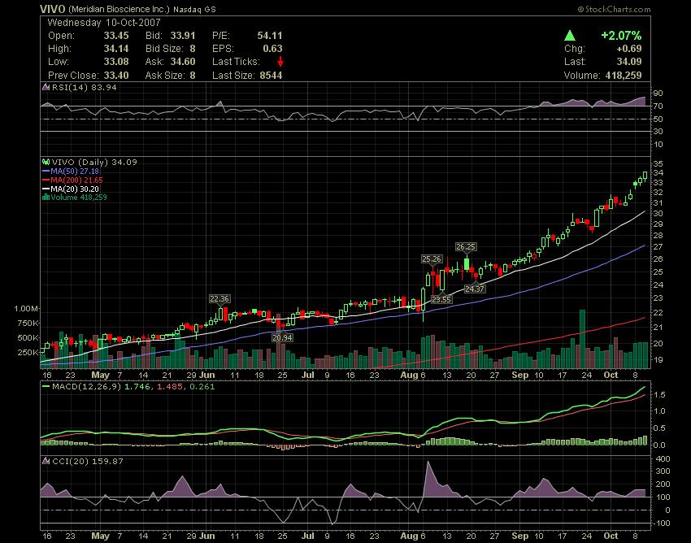The image size is (691, 543).
Task: Click the Last Size value 8544
Action: (x=271, y=75)
